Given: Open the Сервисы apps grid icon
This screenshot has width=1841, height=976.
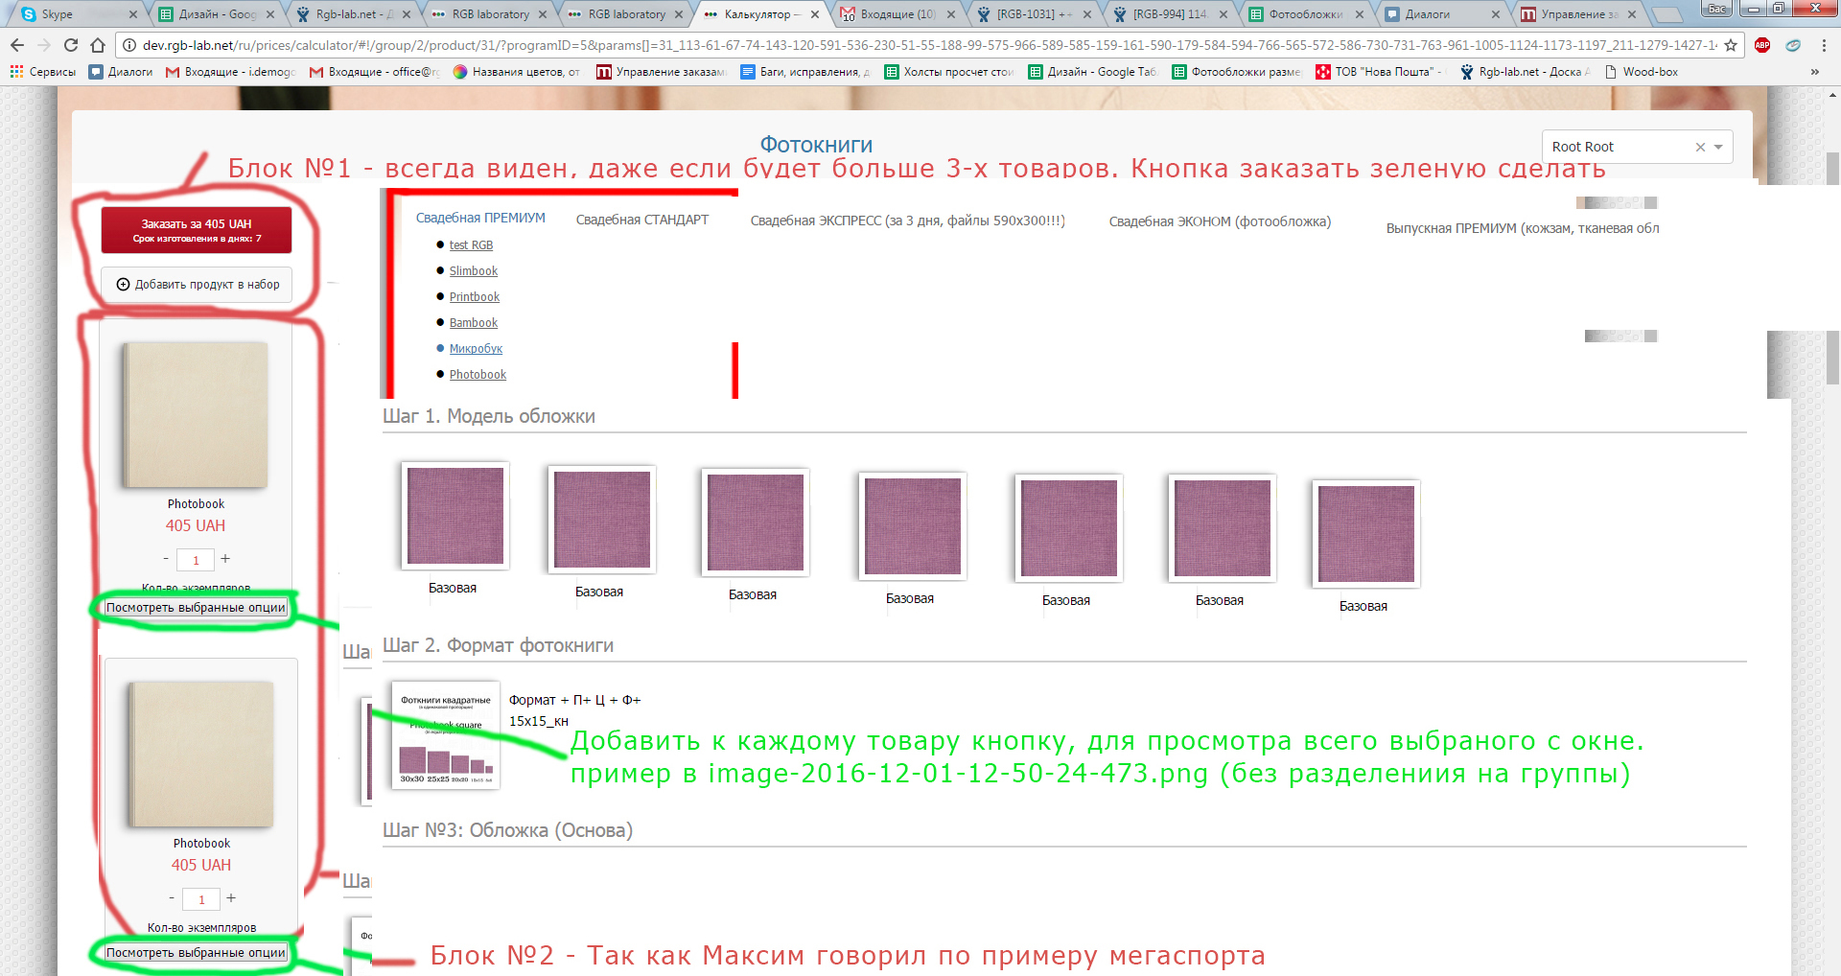Looking at the screenshot, I should [16, 72].
